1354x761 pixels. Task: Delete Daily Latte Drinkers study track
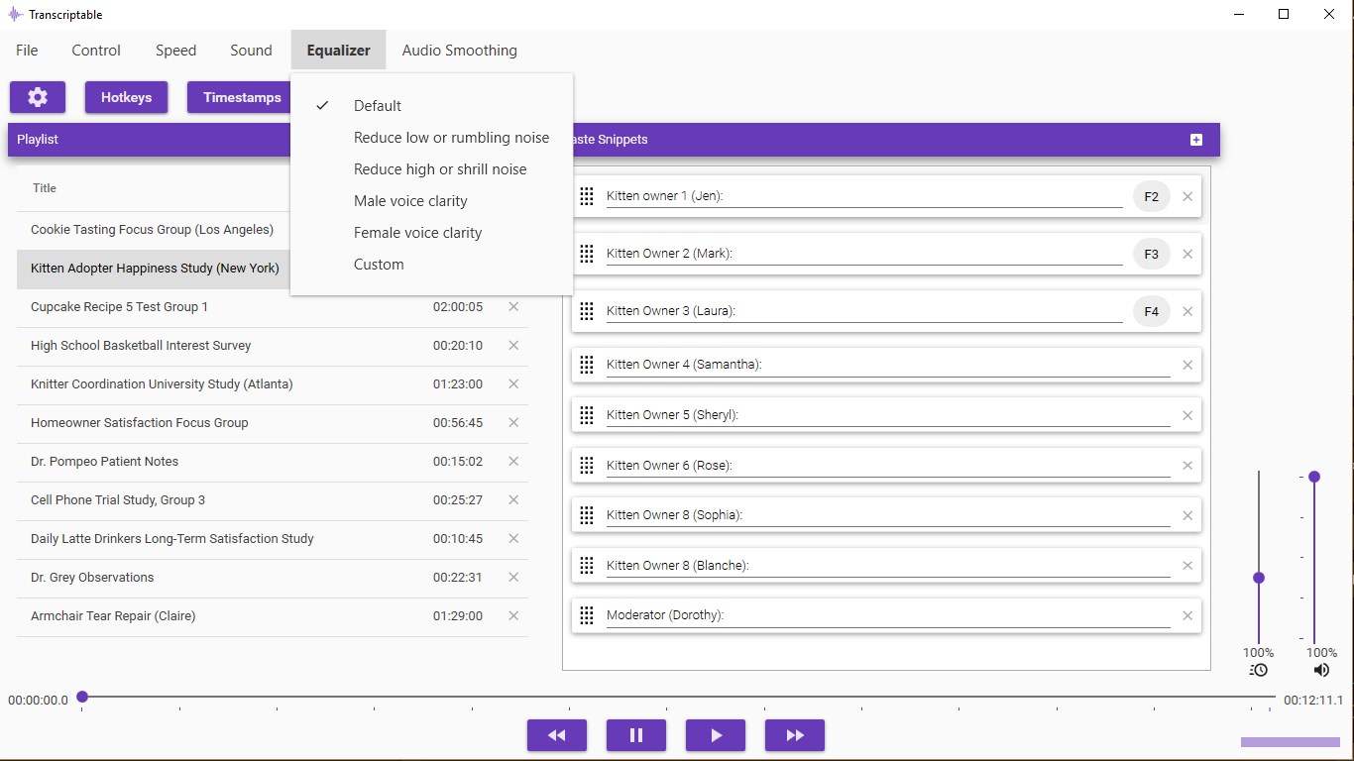(x=513, y=539)
